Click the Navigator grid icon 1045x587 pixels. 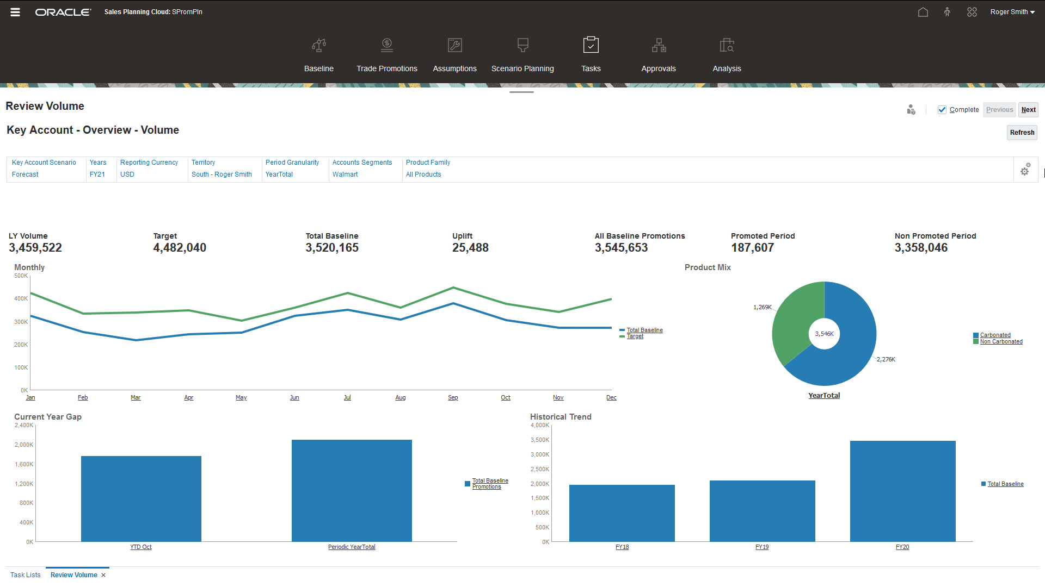click(x=972, y=11)
